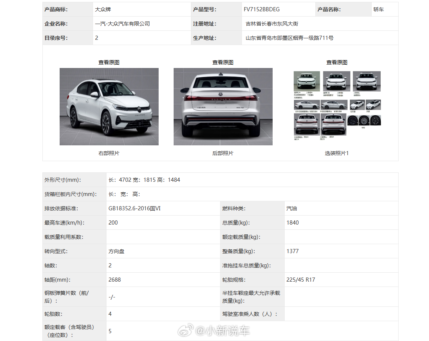Select leaf spring value -/-

(112, 297)
